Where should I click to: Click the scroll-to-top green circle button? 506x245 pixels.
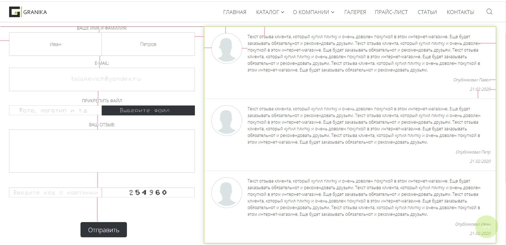point(486,227)
